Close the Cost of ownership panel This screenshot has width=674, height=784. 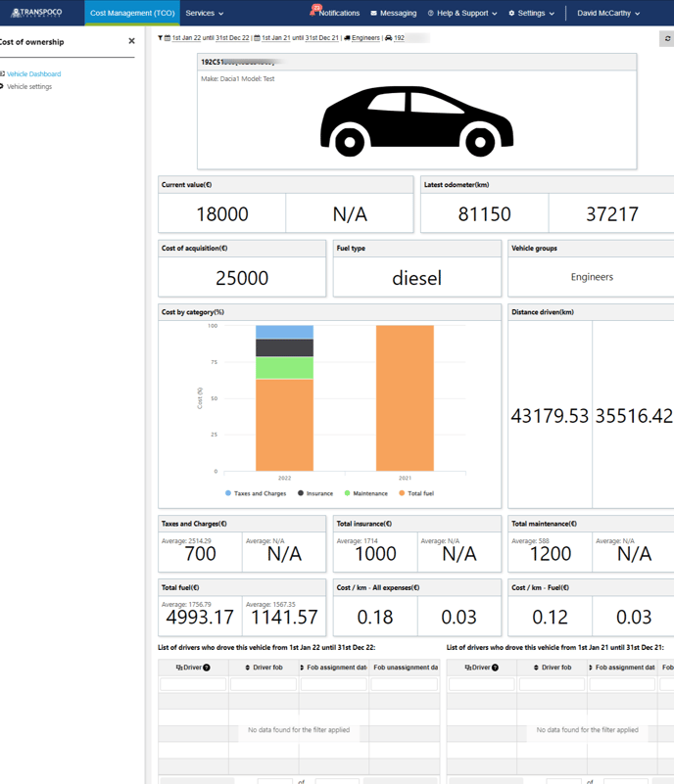tap(131, 41)
